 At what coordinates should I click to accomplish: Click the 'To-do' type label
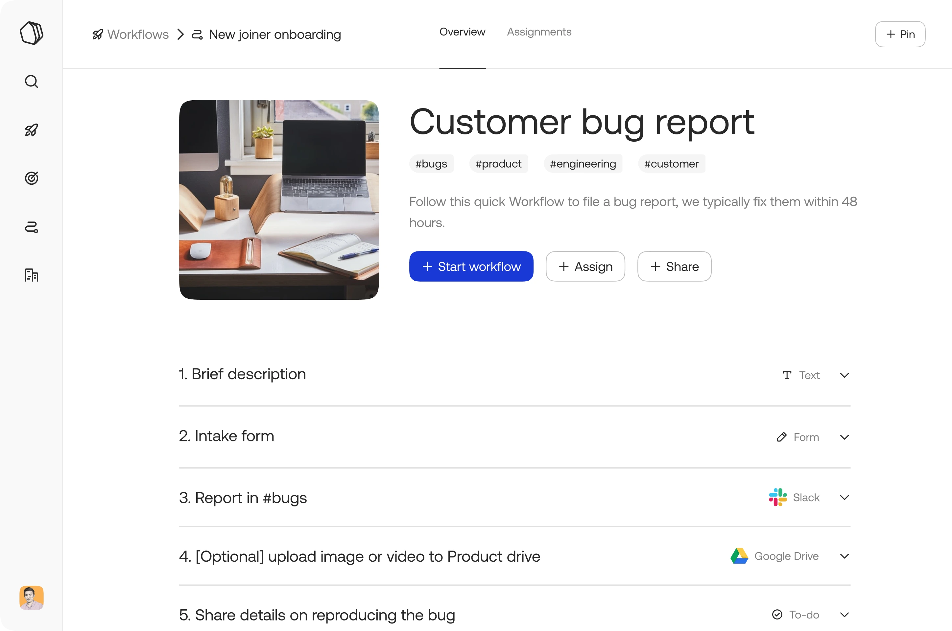[804, 615]
